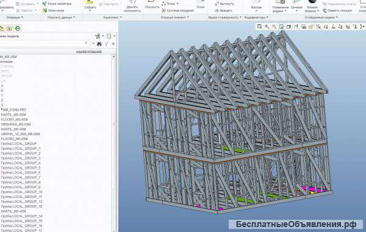Toggle spin center display icon

coord(362,27)
